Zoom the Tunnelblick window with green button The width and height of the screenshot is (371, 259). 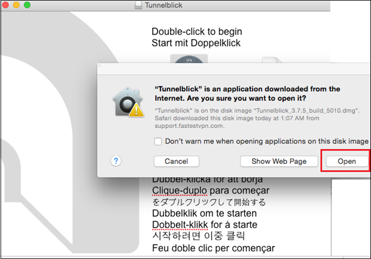27,5
